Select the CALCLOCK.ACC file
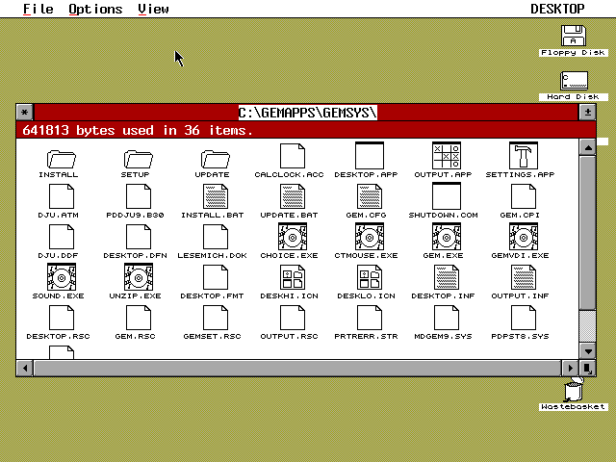This screenshot has width=616, height=462. (x=293, y=156)
